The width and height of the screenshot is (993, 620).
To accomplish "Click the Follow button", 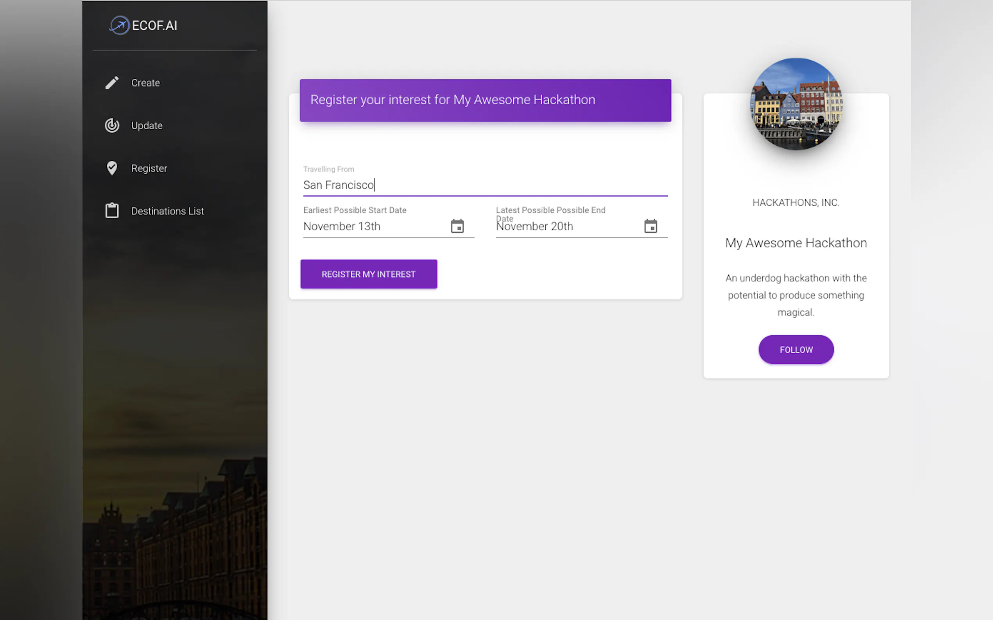I will click(796, 349).
